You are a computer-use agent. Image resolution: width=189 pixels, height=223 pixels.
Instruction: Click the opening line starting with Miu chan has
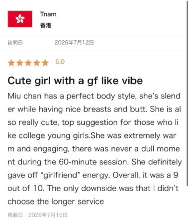point(94,96)
